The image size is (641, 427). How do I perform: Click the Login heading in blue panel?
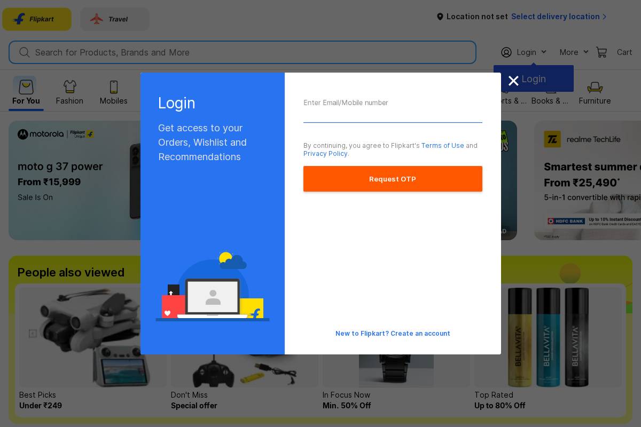coord(177,103)
